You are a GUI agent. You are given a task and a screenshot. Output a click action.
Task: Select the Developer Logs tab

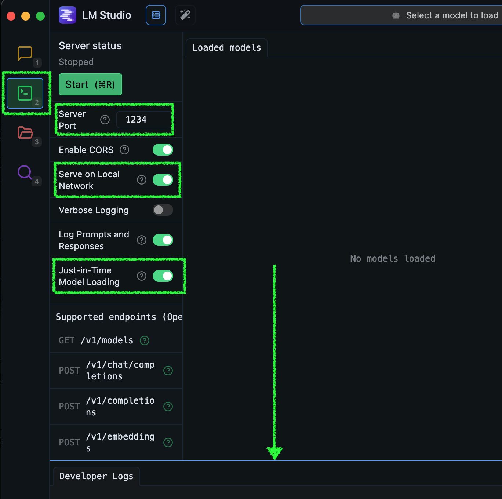[96, 476]
